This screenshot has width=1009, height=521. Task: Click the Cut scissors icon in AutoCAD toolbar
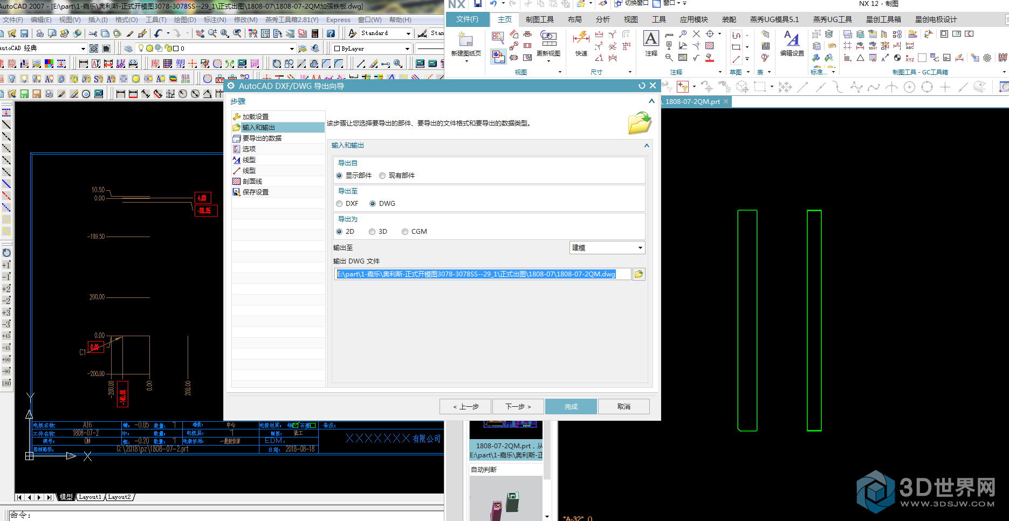pyautogui.click(x=93, y=33)
